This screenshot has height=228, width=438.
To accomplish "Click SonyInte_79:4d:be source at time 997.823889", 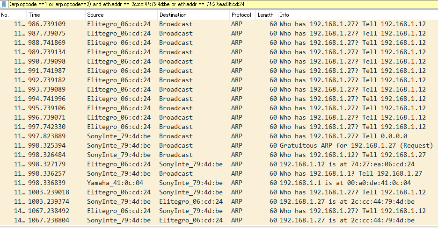I will [119, 136].
